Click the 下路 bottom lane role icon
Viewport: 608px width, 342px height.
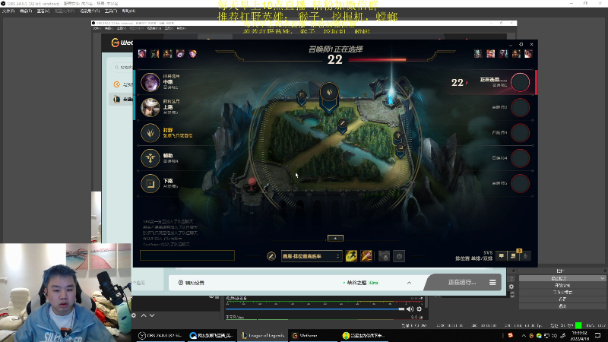click(150, 183)
